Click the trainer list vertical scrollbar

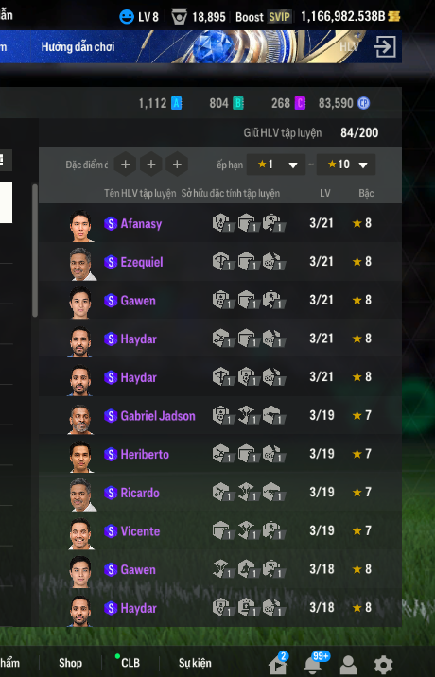tap(35, 251)
